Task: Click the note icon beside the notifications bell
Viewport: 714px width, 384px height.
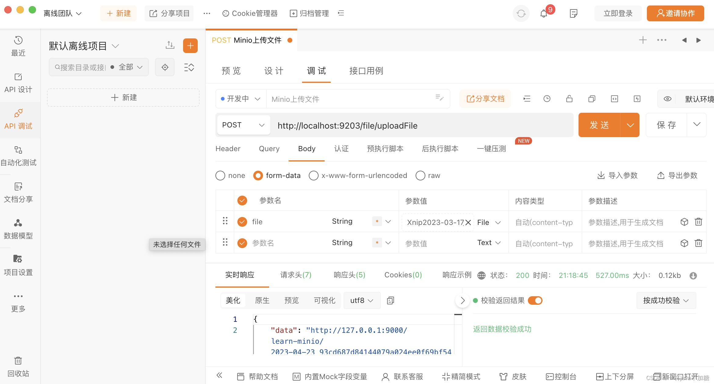Action: pos(573,13)
